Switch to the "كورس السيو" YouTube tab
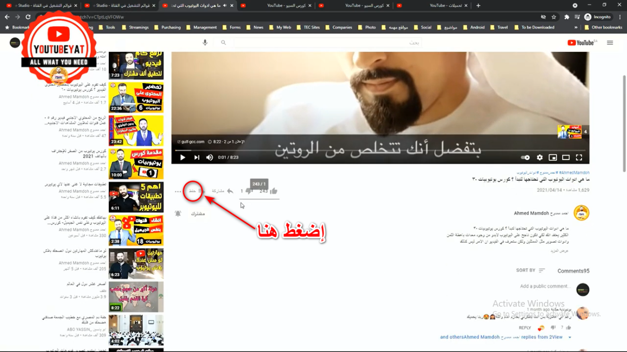This screenshot has height=352, width=627. pyautogui.click(x=286, y=5)
